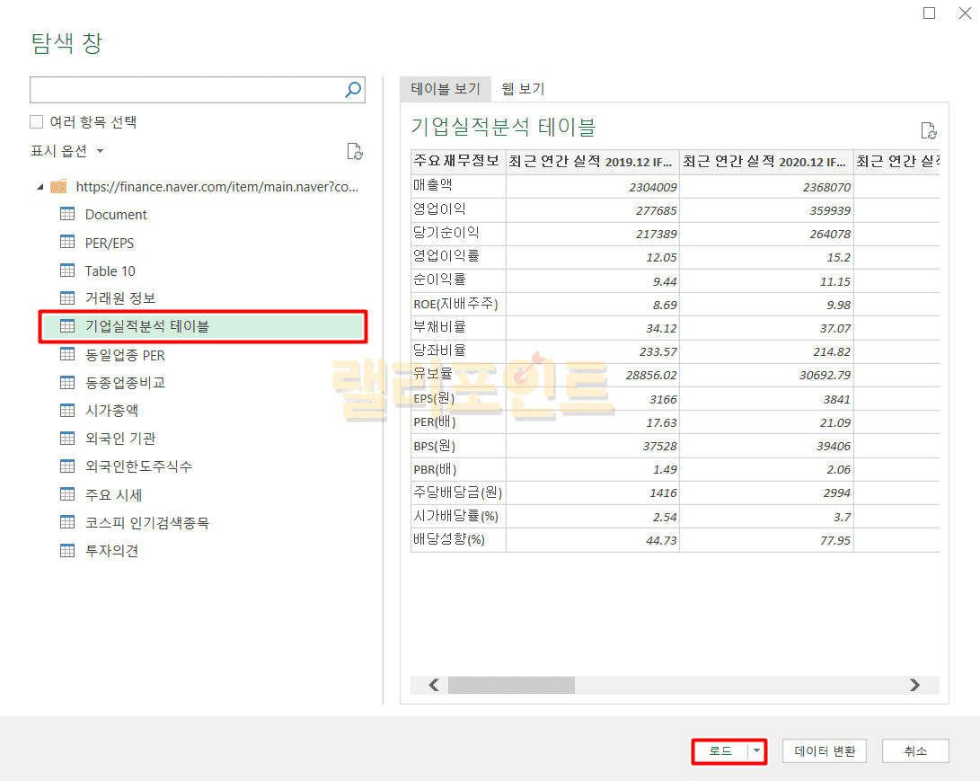The height and width of the screenshot is (781, 980).
Task: Click the table icon beside 시가총액
Action: [x=67, y=411]
